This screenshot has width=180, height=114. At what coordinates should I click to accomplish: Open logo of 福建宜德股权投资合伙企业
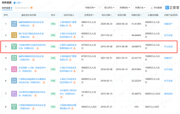(x=14, y=58)
